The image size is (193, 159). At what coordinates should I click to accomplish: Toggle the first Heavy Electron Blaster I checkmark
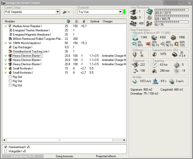[x=5, y=56]
